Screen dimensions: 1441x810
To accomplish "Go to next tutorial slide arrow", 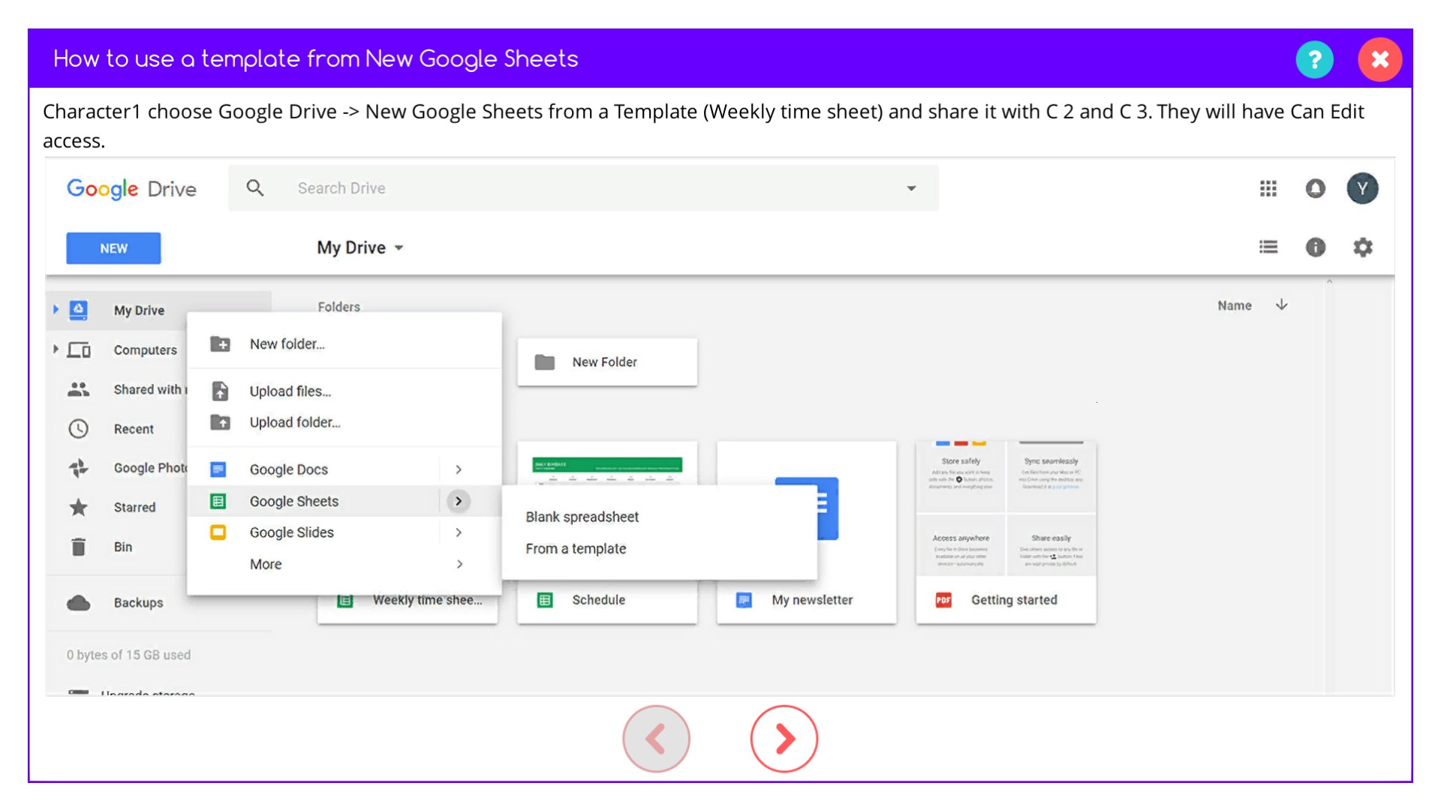I will [784, 739].
